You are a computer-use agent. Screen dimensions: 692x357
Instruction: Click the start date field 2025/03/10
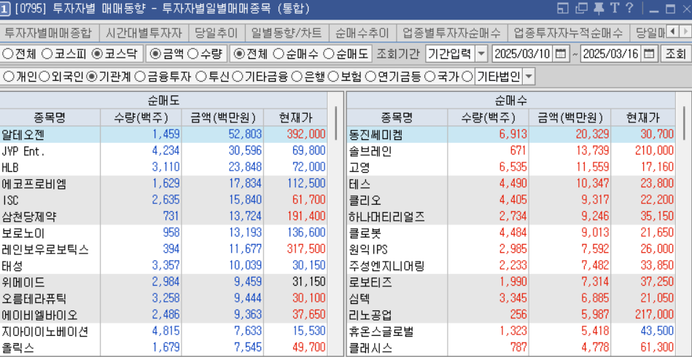pos(522,54)
